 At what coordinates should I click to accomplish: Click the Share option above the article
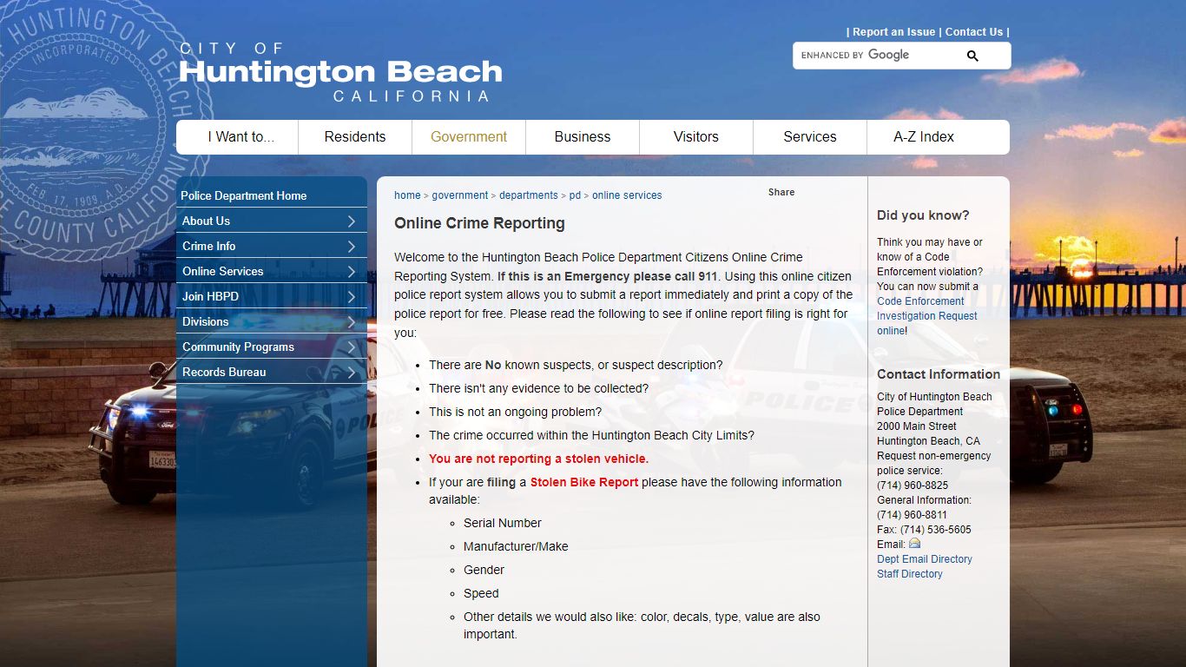point(781,192)
